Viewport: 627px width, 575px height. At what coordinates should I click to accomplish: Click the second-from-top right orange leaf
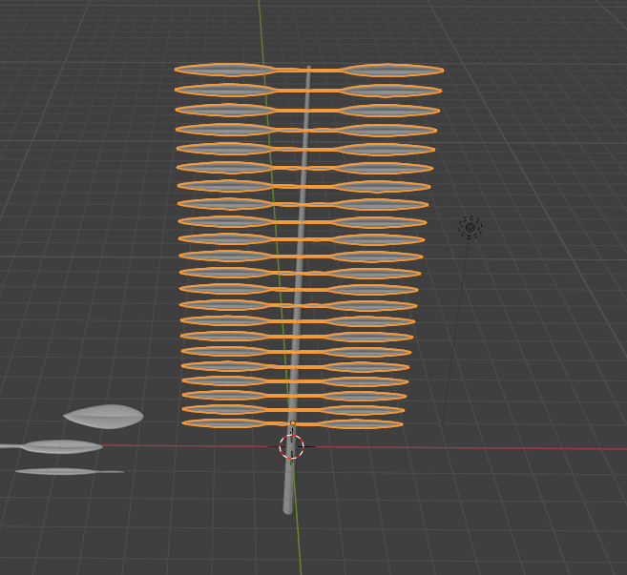391,91
